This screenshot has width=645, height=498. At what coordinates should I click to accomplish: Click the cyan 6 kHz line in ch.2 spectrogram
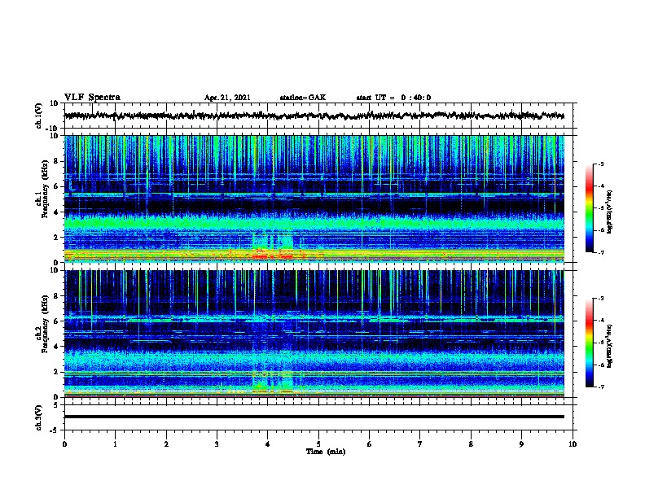click(x=314, y=317)
